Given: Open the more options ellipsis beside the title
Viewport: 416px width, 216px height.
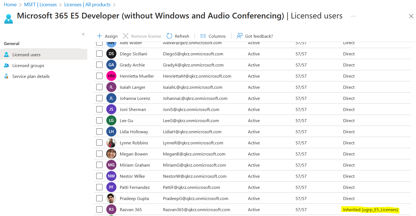Looking at the screenshot, I should click(353, 16).
